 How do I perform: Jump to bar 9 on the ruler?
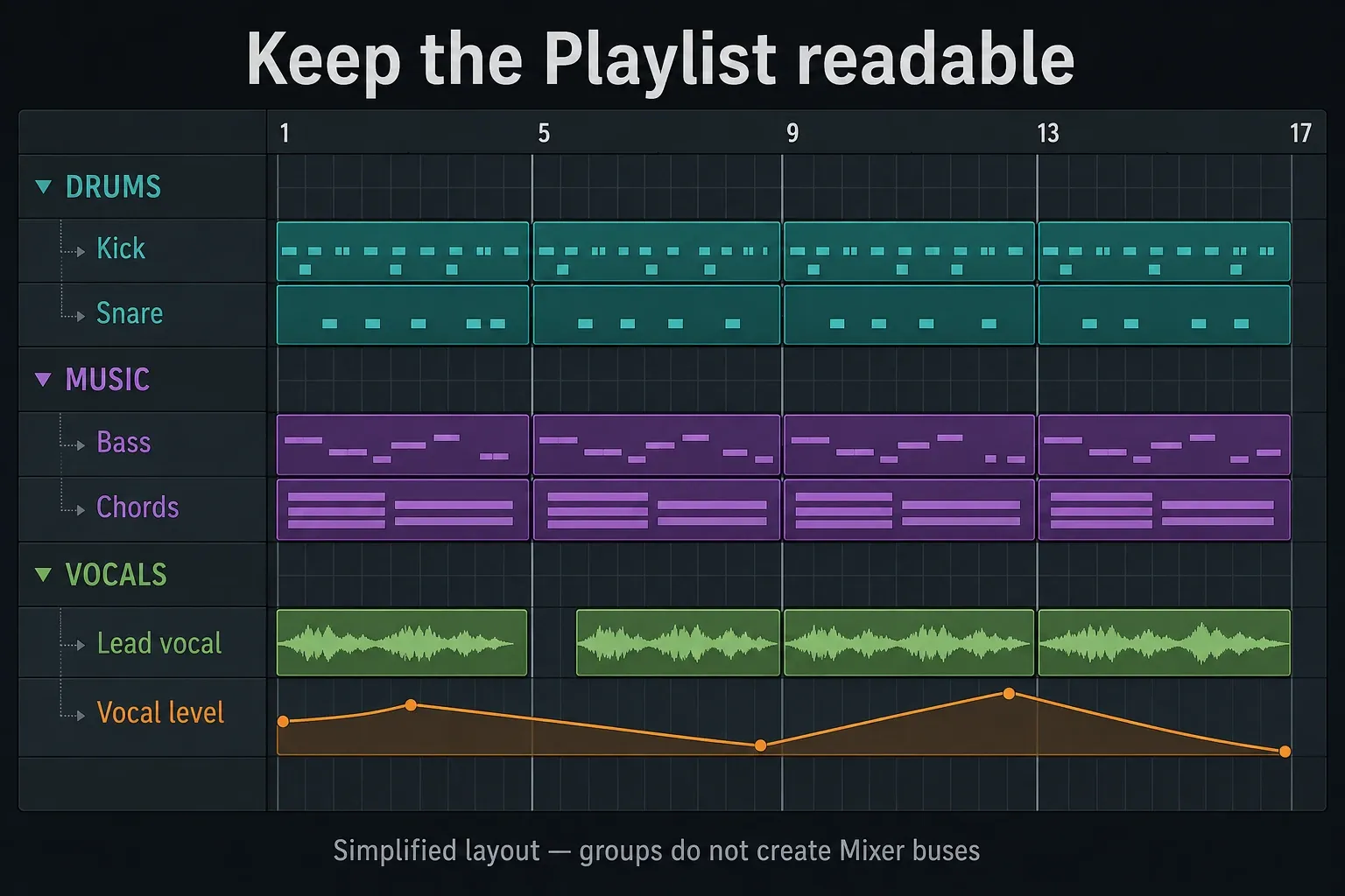tap(792, 133)
